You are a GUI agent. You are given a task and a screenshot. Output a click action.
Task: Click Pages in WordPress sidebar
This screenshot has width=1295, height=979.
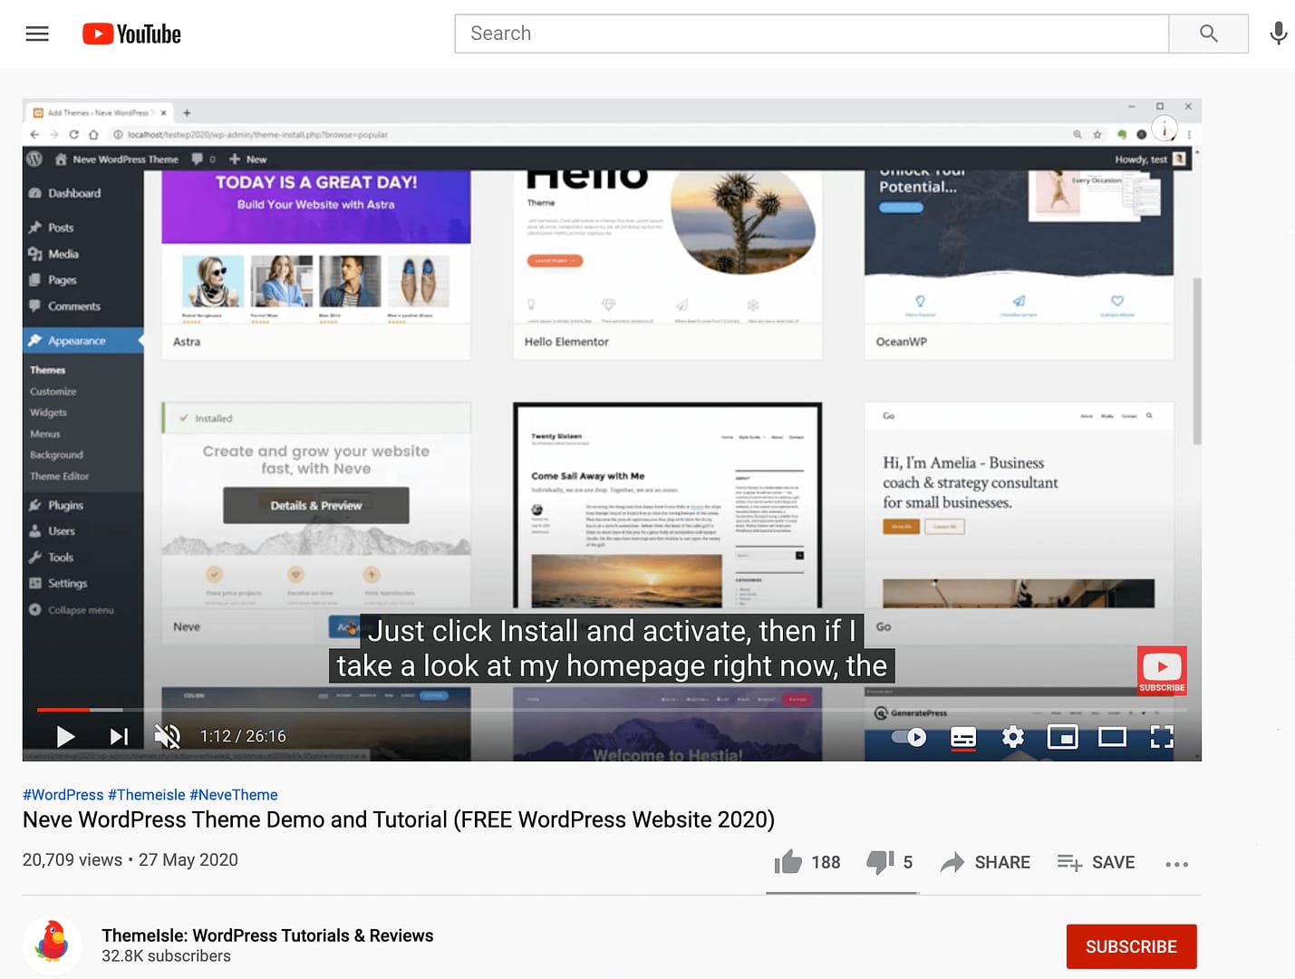[x=62, y=280]
